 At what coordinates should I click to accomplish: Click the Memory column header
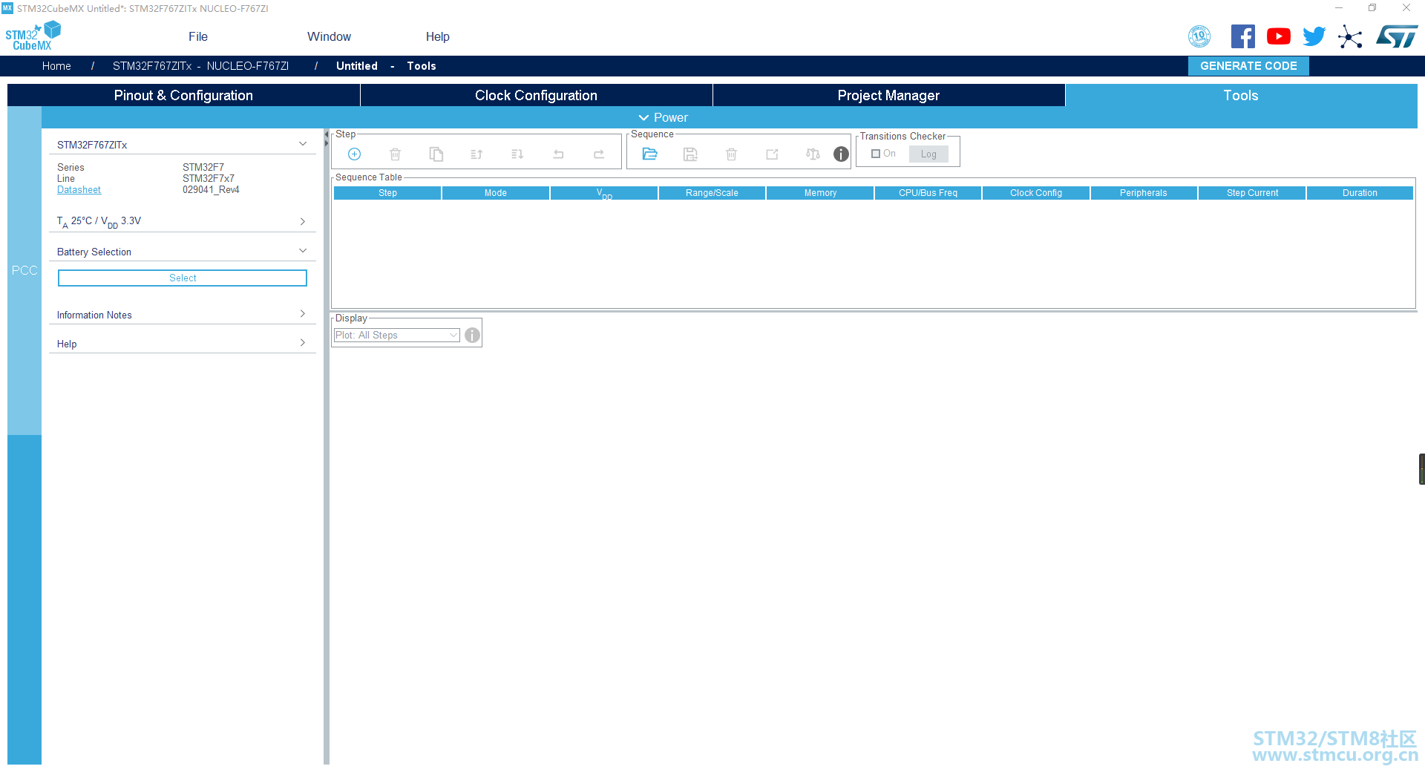pos(820,193)
